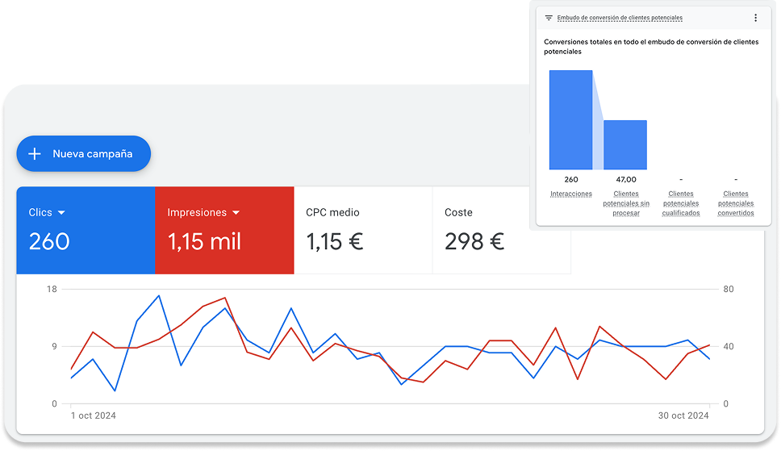The width and height of the screenshot is (781, 451).
Task: Click the tall Interacciones bar in funnel
Action: coord(571,119)
